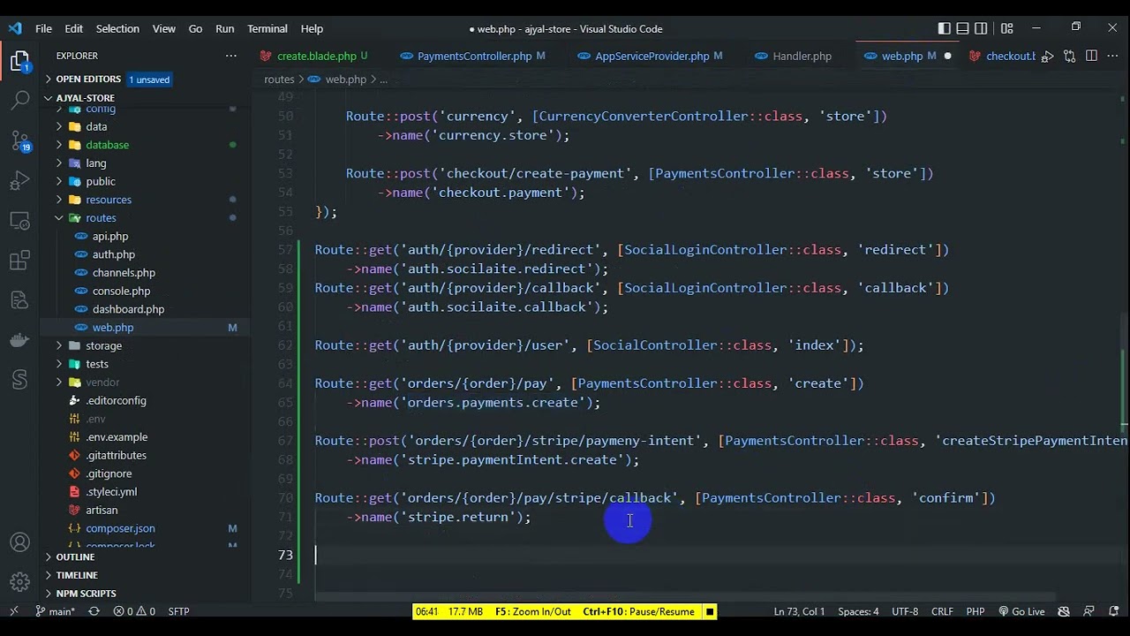The height and width of the screenshot is (636, 1130).
Task: Open editor More Actions ellipsis
Action: (1112, 56)
